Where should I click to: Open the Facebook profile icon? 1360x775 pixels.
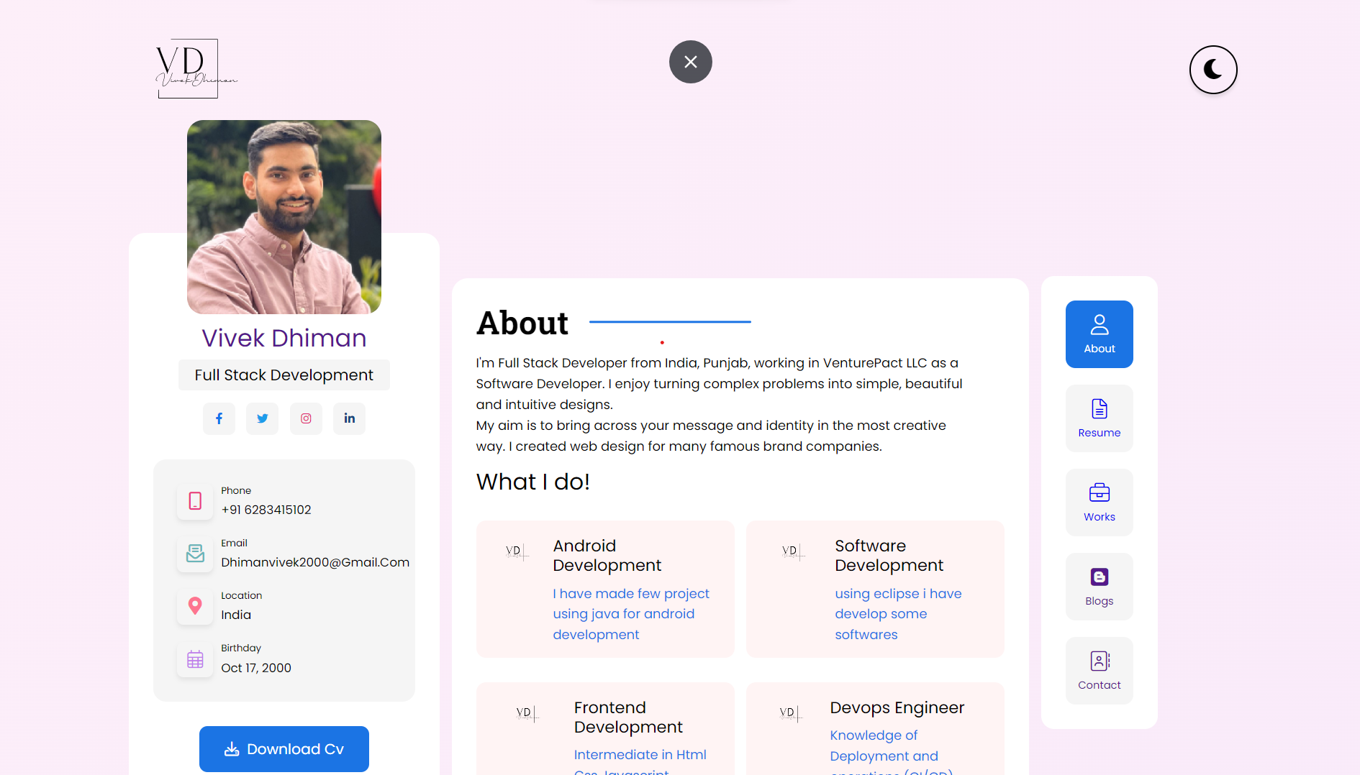pyautogui.click(x=219, y=418)
